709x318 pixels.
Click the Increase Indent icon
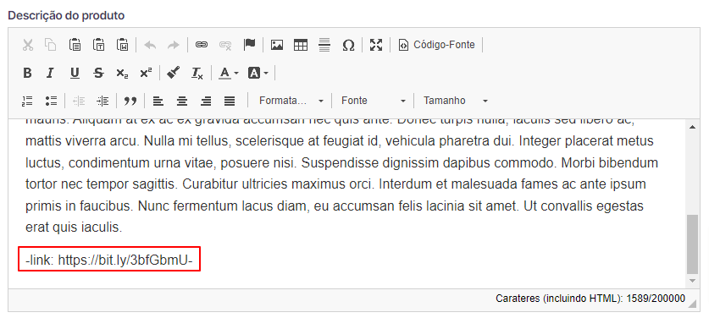(102, 101)
